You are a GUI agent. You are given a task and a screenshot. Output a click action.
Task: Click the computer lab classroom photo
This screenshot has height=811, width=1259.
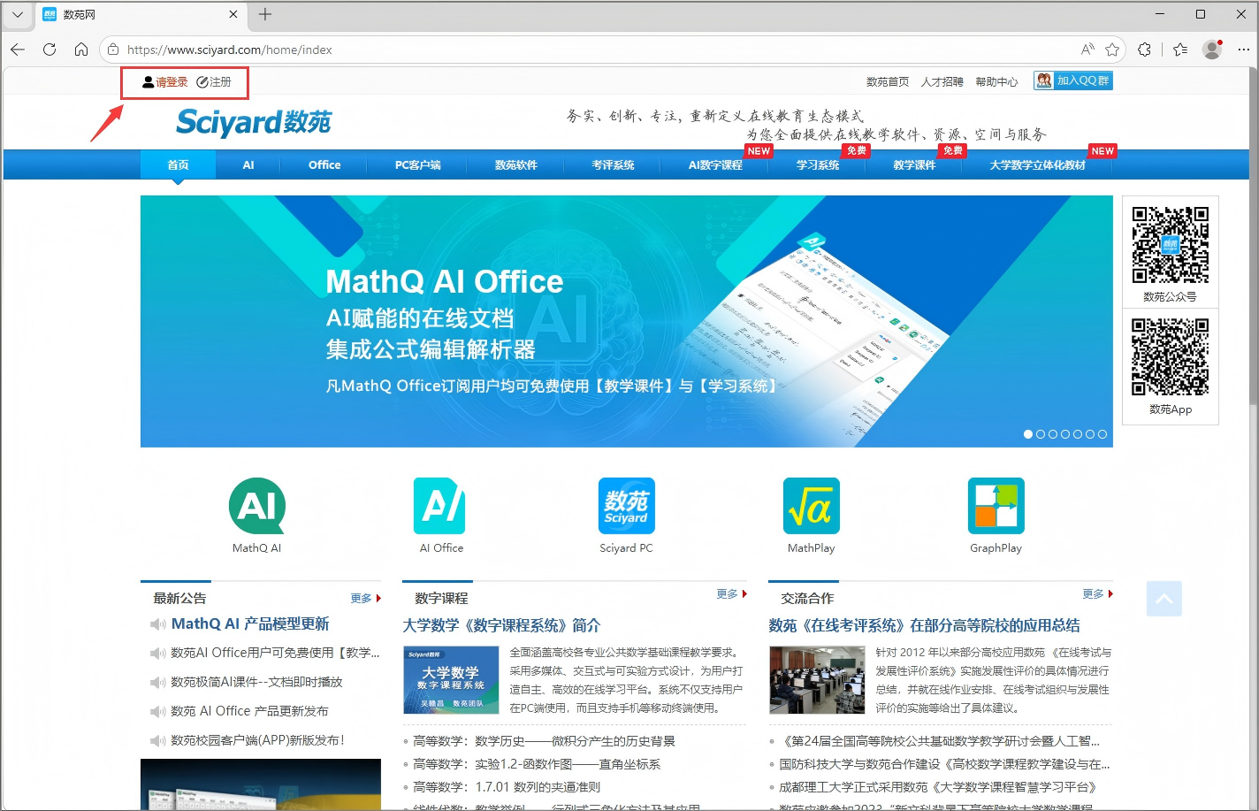[x=817, y=680]
